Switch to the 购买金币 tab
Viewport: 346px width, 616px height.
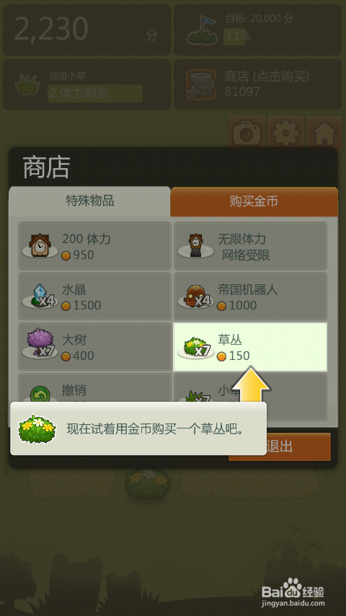pyautogui.click(x=254, y=201)
